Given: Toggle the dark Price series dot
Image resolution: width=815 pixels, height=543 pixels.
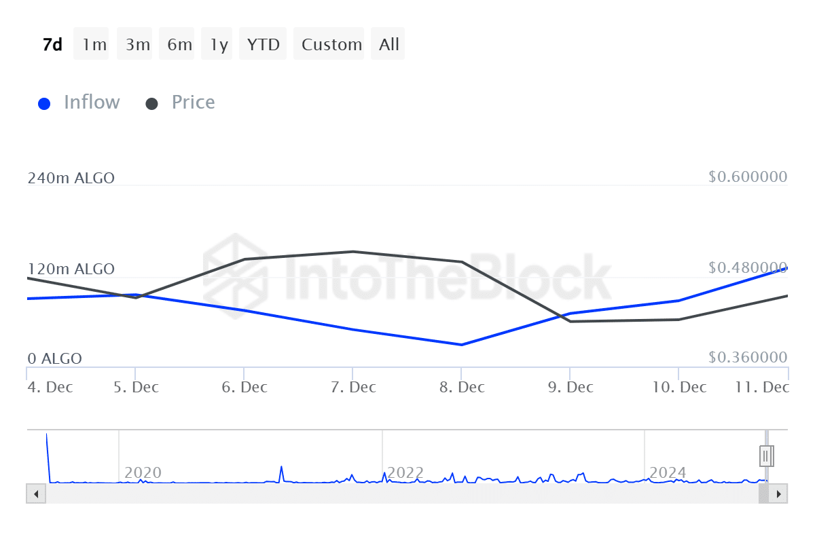Looking at the screenshot, I should (152, 104).
